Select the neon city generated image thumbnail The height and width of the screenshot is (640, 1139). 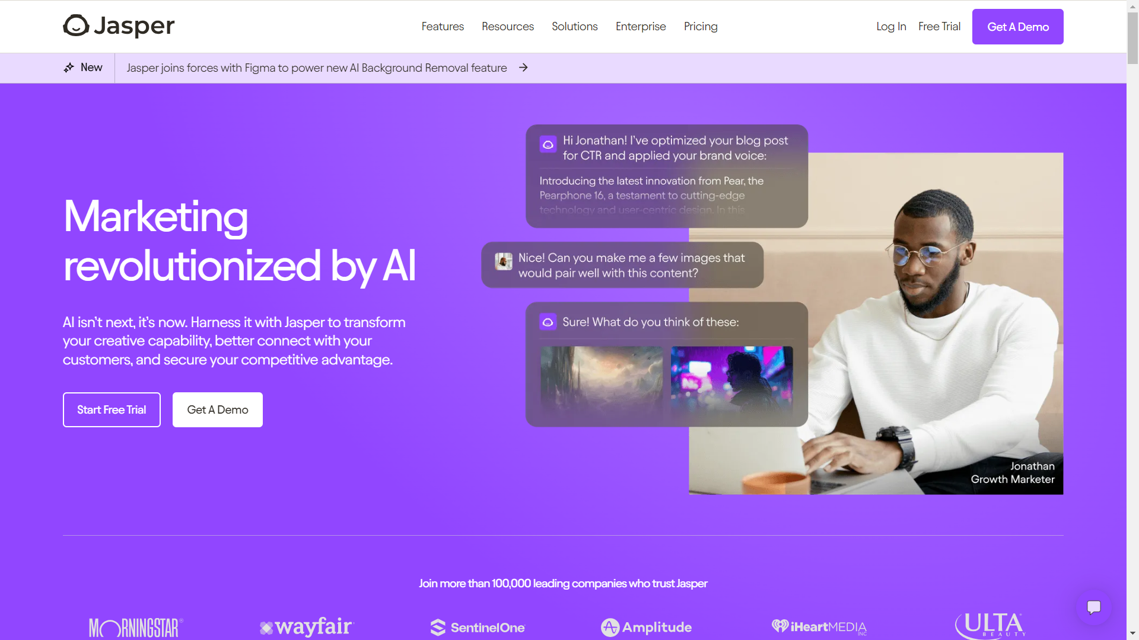pyautogui.click(x=731, y=379)
